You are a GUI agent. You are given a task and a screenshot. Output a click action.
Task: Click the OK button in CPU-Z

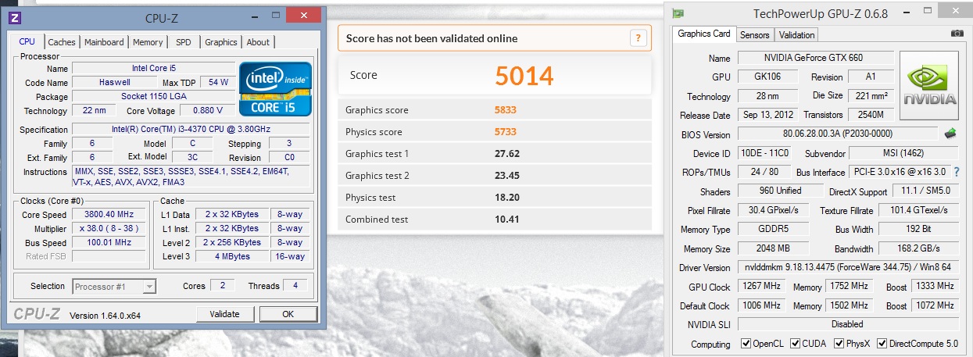pyautogui.click(x=288, y=314)
